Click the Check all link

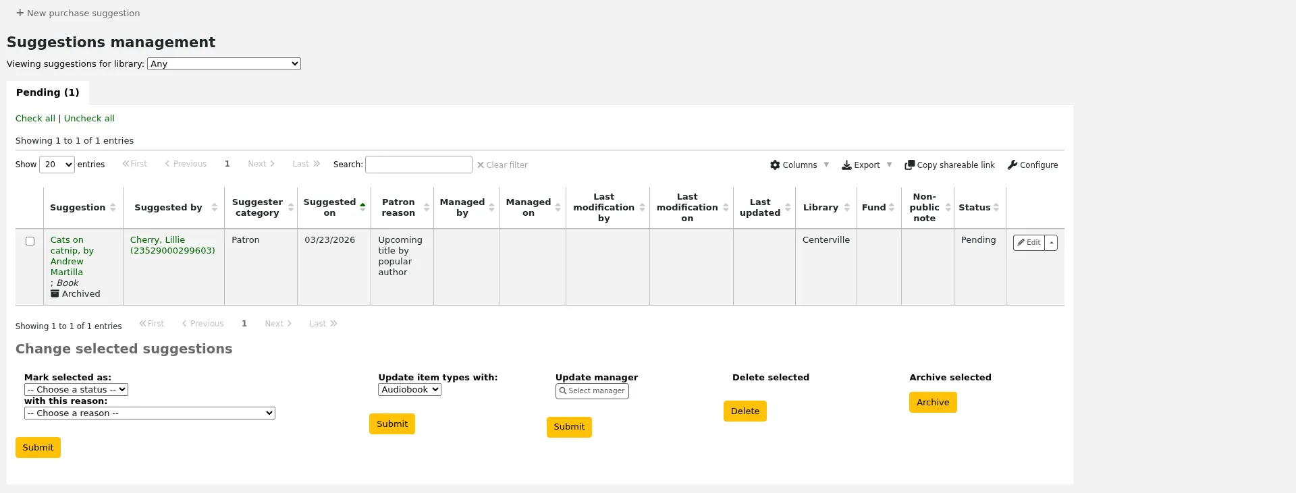tap(35, 118)
